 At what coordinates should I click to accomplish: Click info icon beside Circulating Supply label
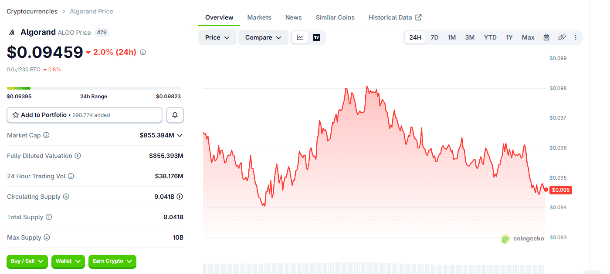click(x=66, y=197)
